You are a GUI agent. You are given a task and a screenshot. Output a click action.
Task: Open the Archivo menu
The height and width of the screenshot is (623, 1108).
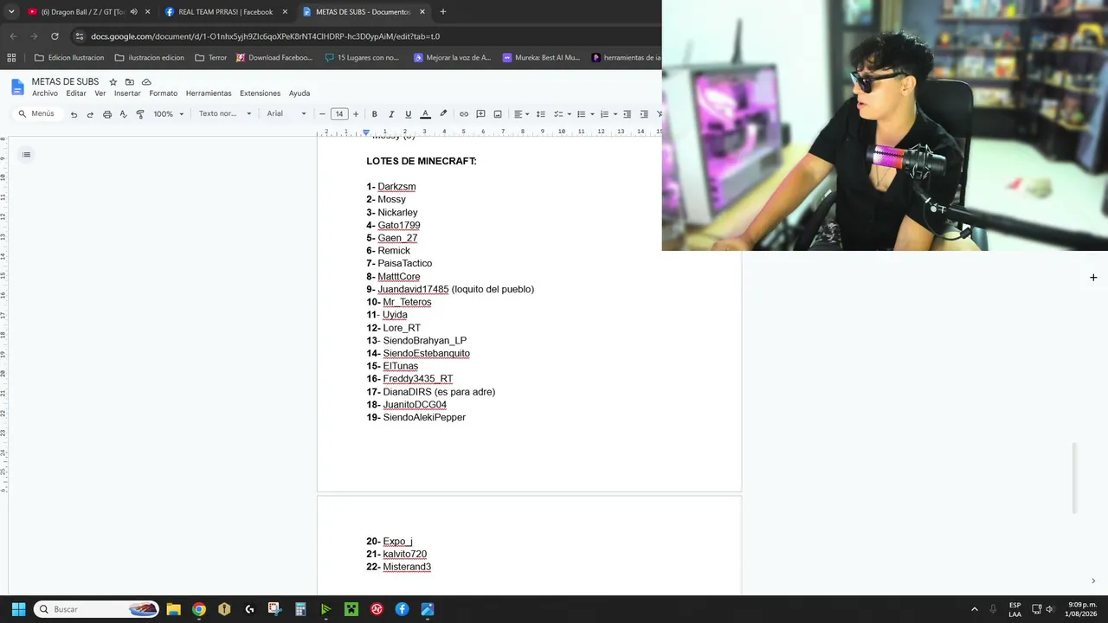point(45,93)
